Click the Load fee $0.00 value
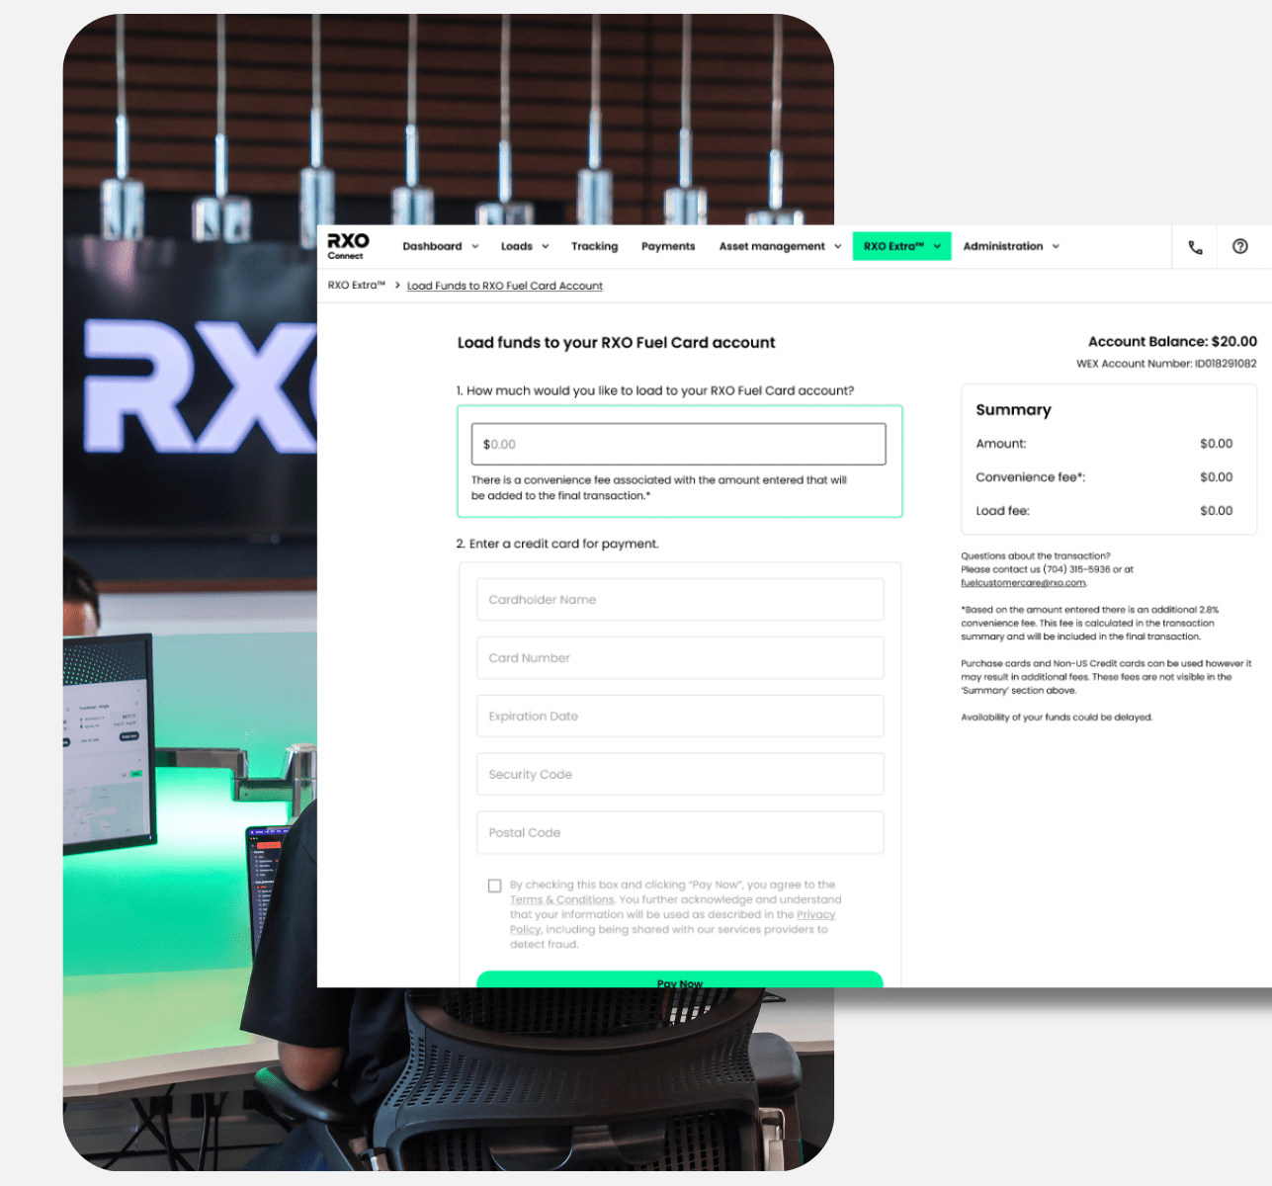Screen dimensions: 1272x1186 pyautogui.click(x=1217, y=511)
